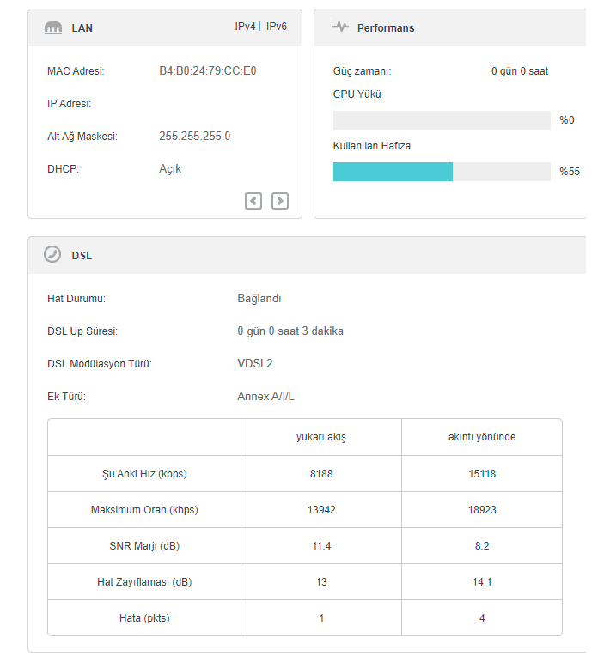Click modulation type VDSL2
Viewport: 610px width, 656px height.
pos(255,363)
